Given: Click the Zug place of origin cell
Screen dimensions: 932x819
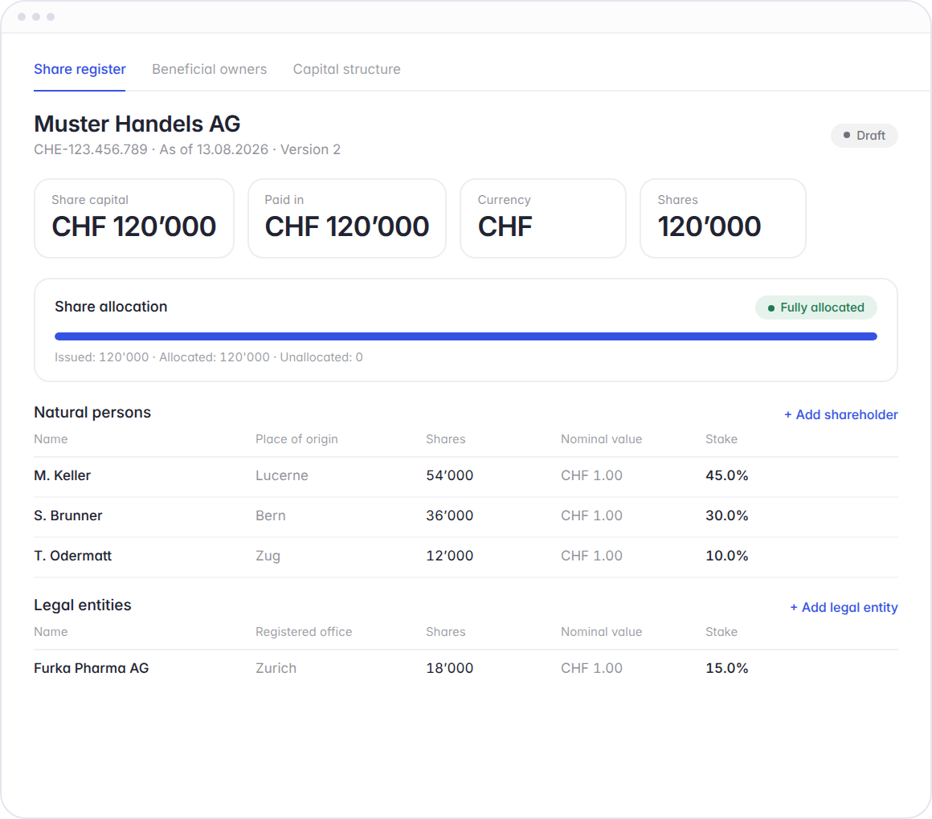Looking at the screenshot, I should pos(268,556).
